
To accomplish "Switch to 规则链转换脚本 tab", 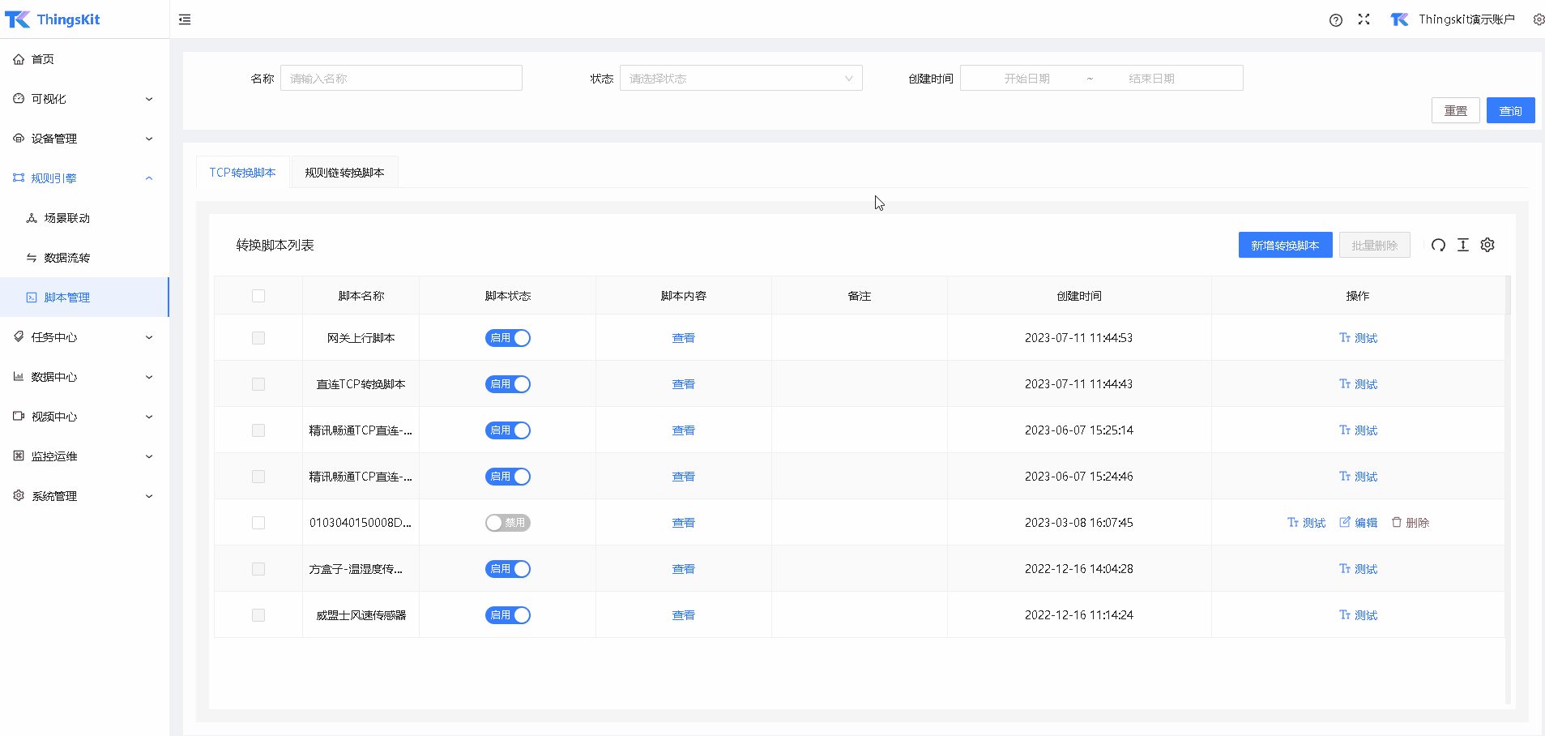I will click(344, 173).
